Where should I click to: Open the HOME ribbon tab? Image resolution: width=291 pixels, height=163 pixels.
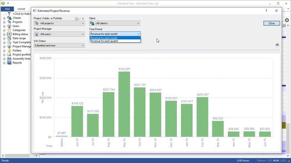coord(21,9)
